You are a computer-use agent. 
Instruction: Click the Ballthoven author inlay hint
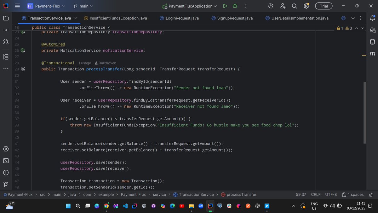tap(106, 63)
